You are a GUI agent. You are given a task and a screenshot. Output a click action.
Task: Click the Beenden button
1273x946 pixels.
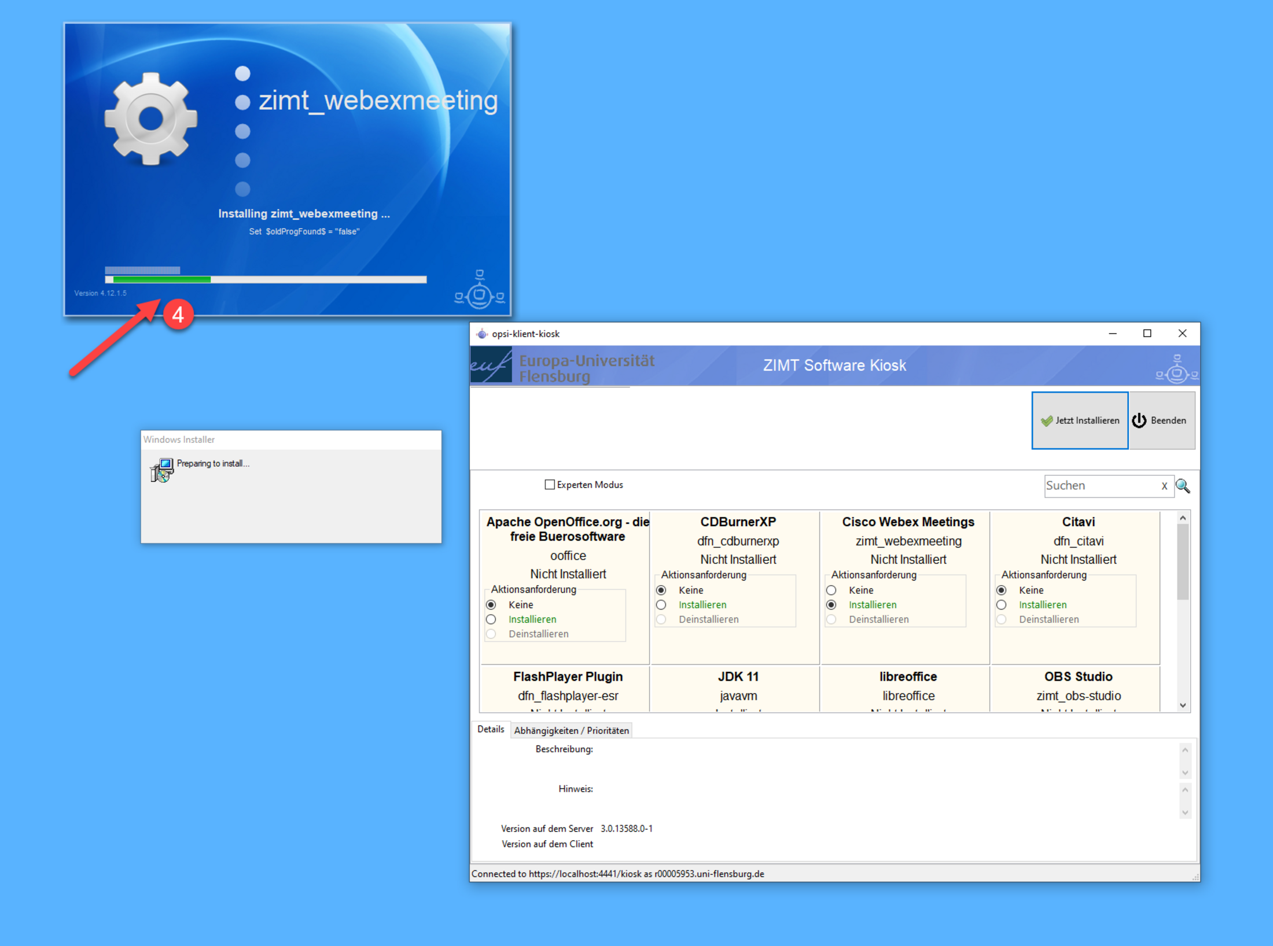click(x=1161, y=420)
